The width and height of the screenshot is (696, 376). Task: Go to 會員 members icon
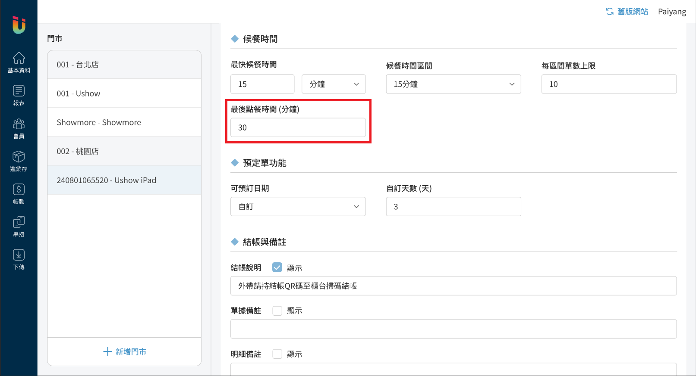[x=19, y=128]
